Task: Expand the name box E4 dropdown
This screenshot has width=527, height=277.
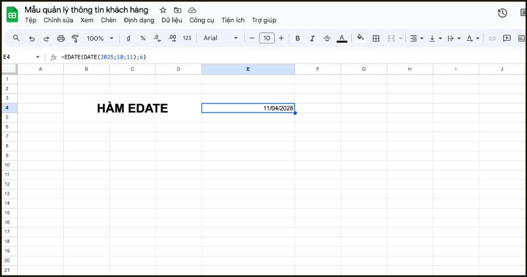Action: pyautogui.click(x=38, y=57)
